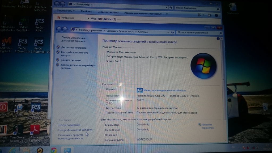
Task: Click the Windows performance index 1.0 badge
Action: pos(140,90)
